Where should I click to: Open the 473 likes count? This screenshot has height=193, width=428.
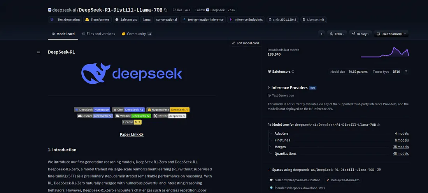click(188, 10)
